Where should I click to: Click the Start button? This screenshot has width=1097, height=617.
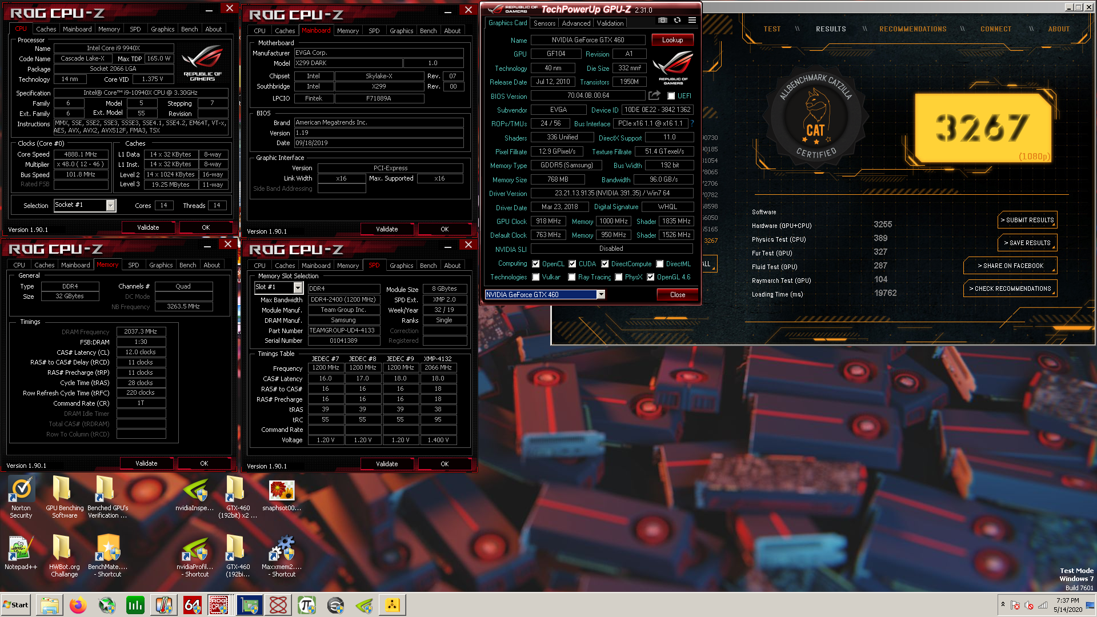click(16, 605)
